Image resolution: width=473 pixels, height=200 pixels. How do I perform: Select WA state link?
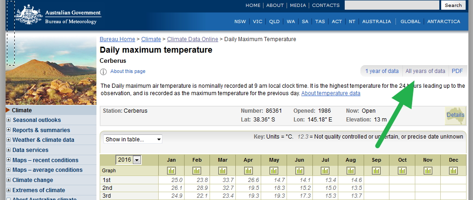[291, 21]
